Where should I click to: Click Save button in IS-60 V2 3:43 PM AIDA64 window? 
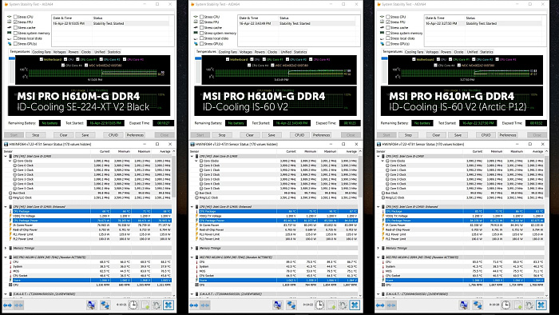click(x=272, y=135)
